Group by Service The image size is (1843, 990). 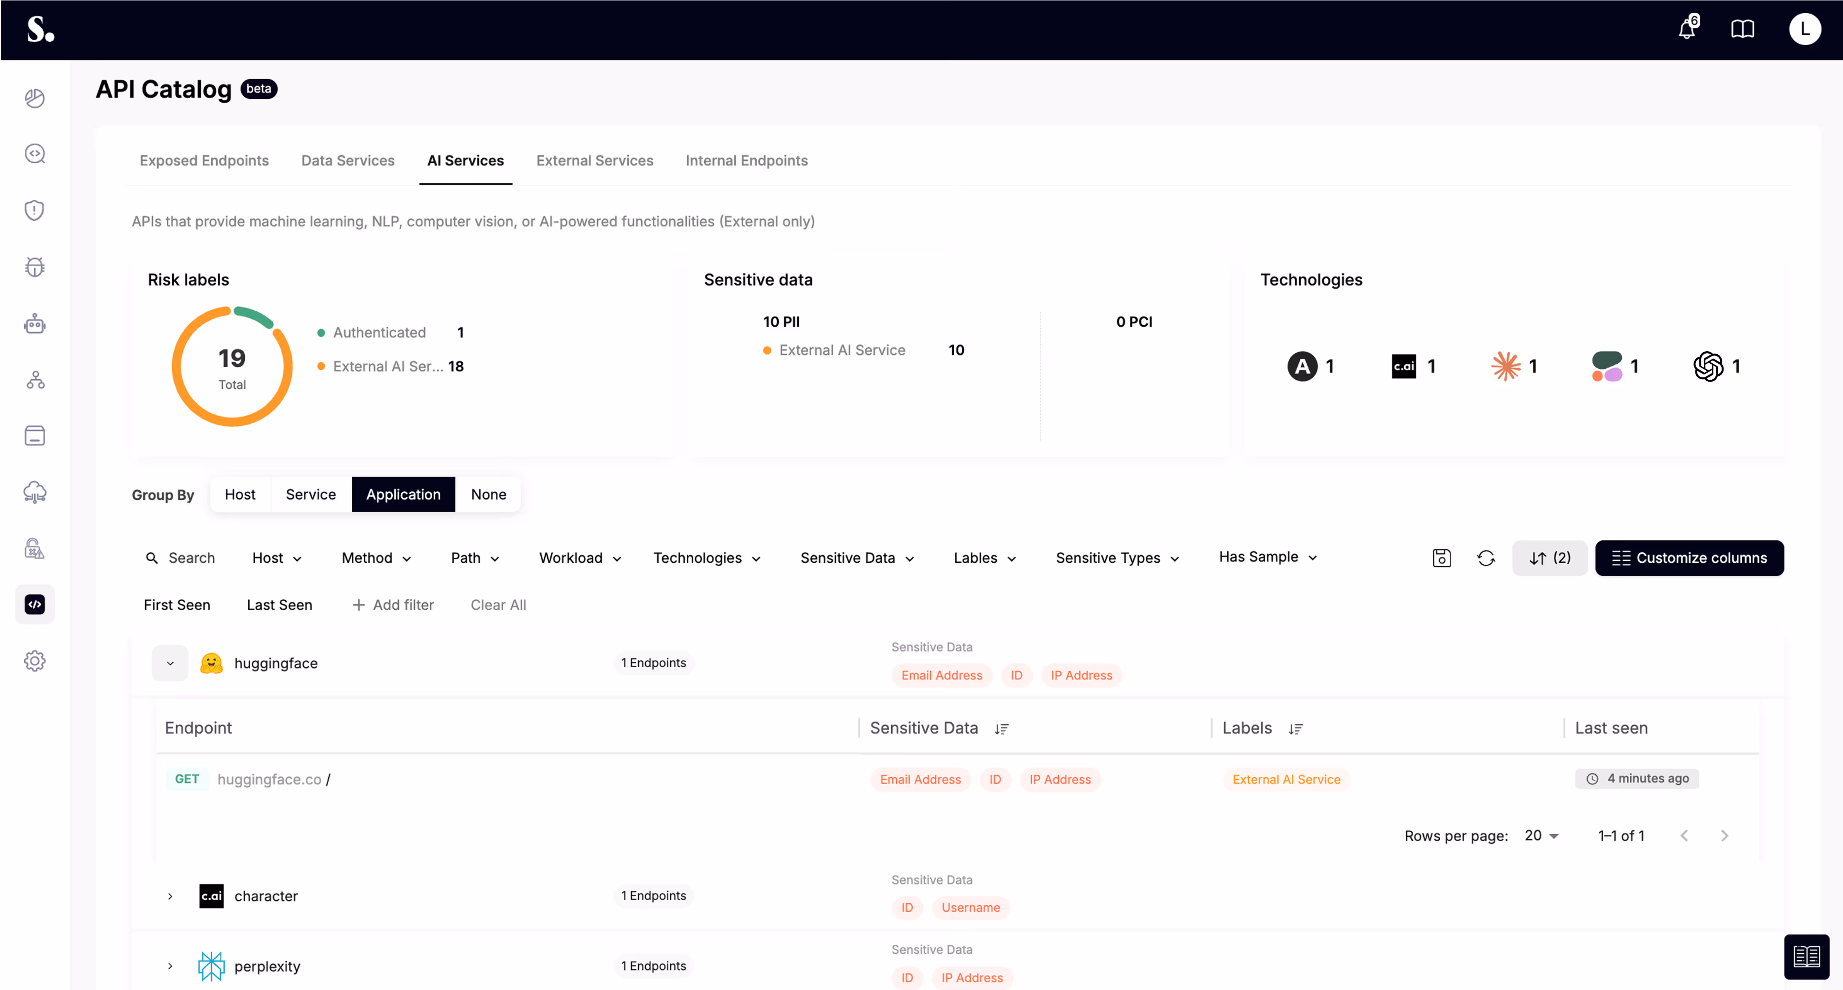pos(310,494)
